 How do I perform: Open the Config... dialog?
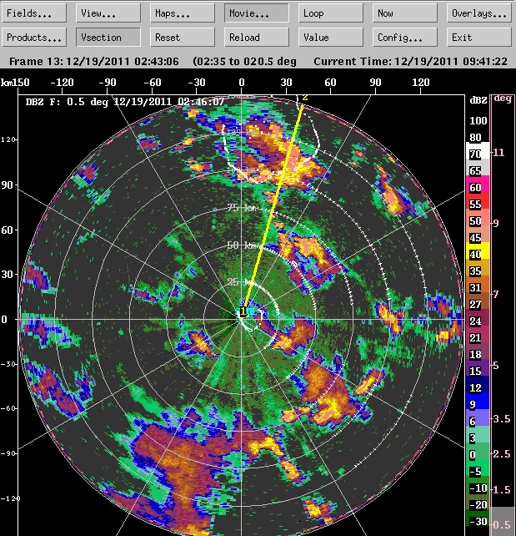[x=405, y=37]
